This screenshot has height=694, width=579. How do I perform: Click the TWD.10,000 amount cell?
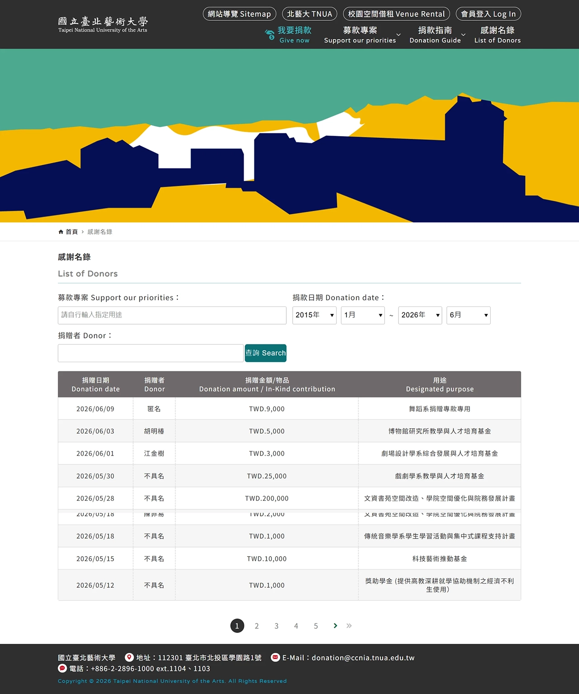pos(267,559)
